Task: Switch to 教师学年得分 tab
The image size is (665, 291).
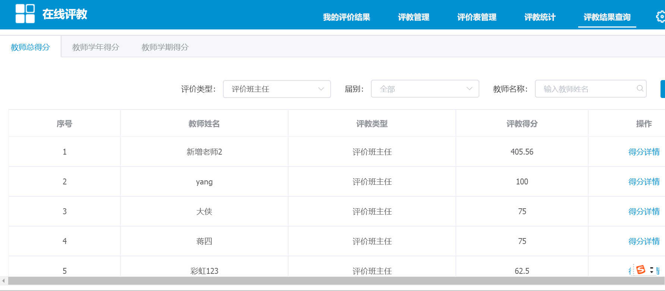Action: [x=96, y=47]
